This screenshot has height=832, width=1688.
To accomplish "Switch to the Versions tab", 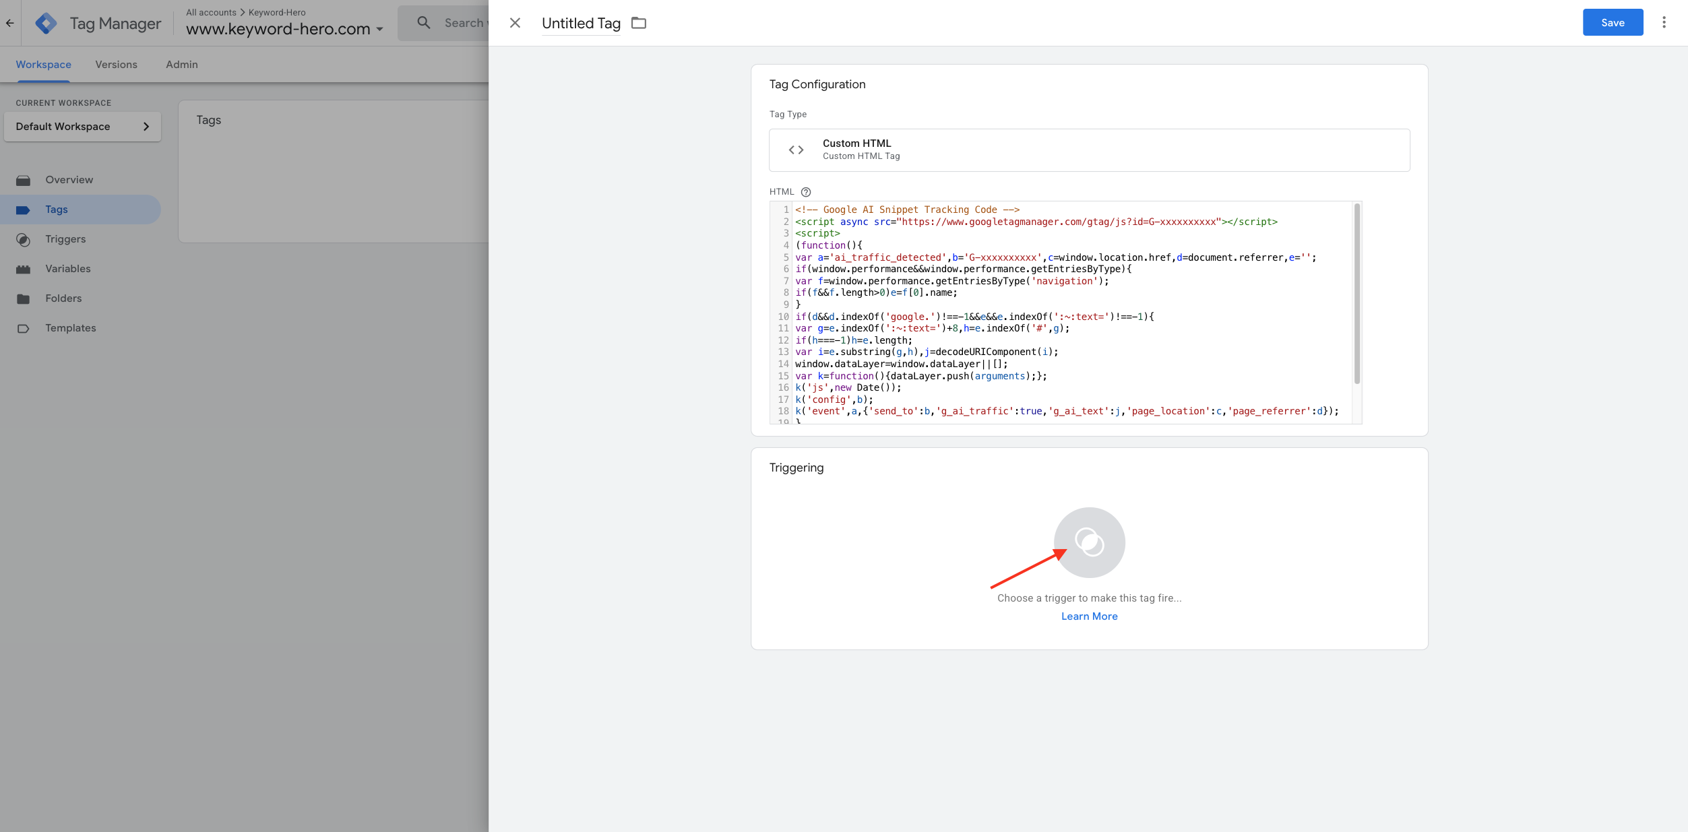I will pos(116,65).
